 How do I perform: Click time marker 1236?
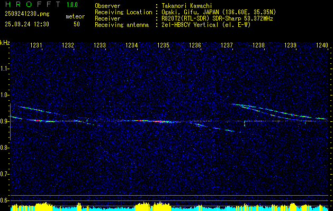click(x=195, y=45)
